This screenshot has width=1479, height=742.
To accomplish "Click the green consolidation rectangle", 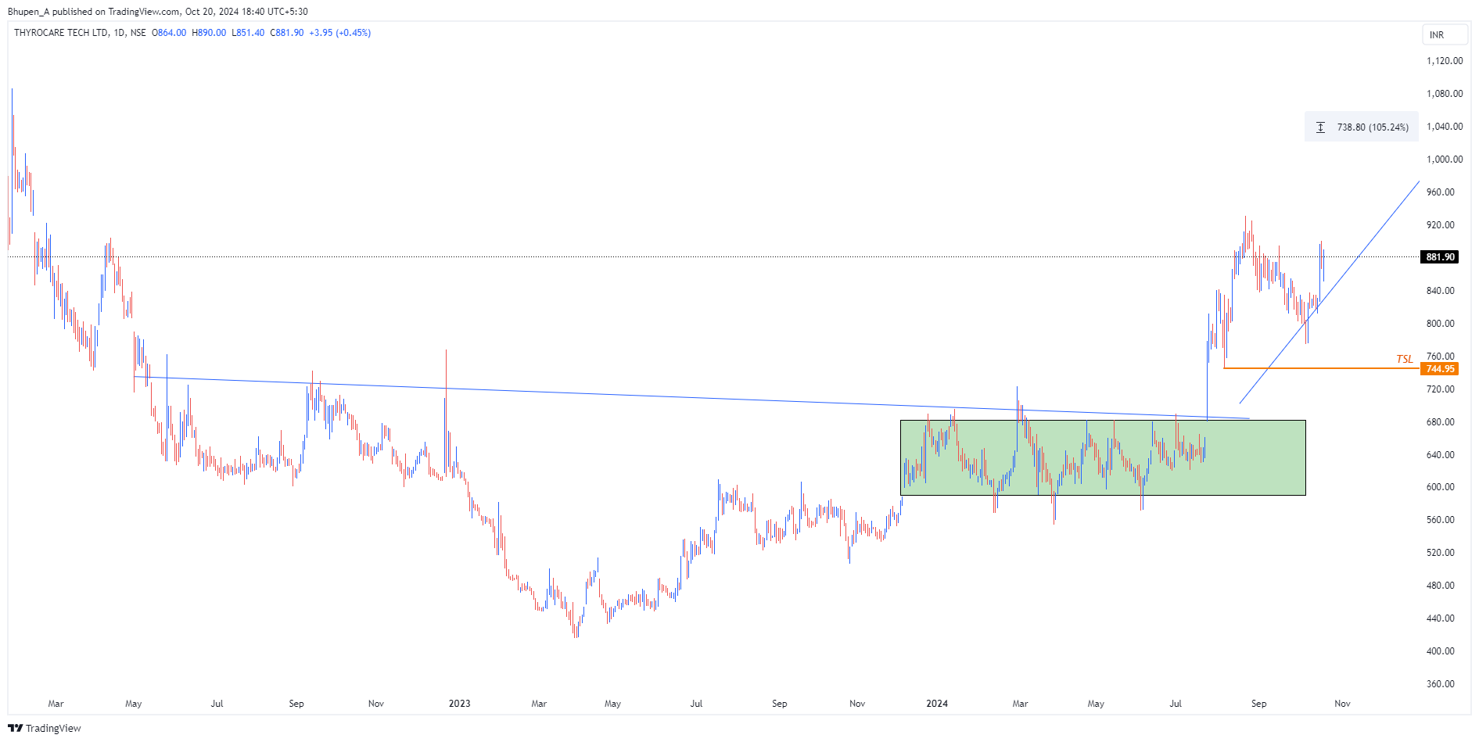I will [1103, 457].
